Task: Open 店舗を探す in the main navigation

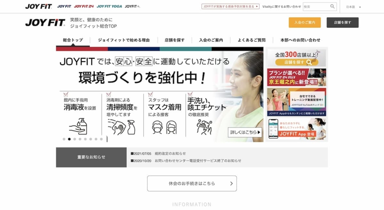Action: [x=175, y=40]
